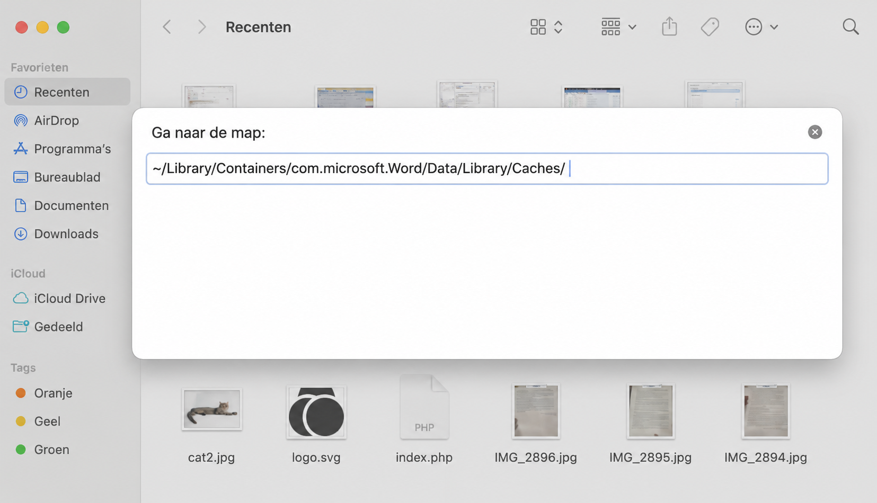The image size is (877, 503).
Task: Open the icon view switcher
Action: click(x=546, y=27)
